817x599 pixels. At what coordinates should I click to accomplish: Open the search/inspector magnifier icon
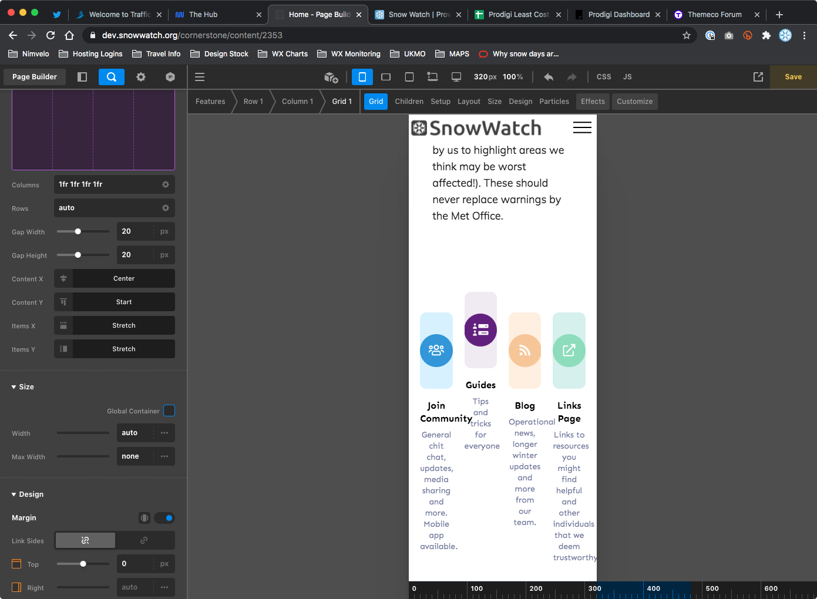pos(112,77)
